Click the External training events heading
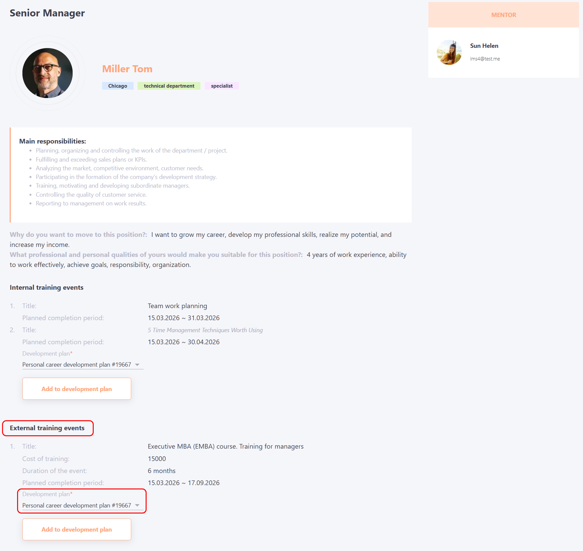 coord(47,428)
